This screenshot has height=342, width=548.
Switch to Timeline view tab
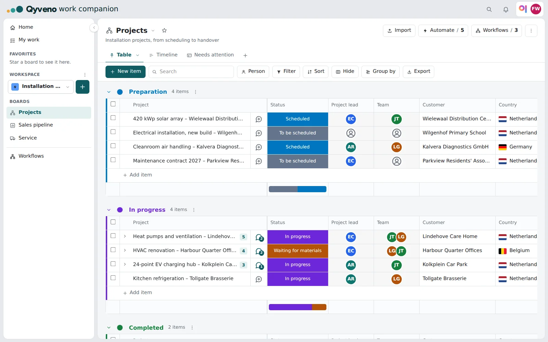163,55
